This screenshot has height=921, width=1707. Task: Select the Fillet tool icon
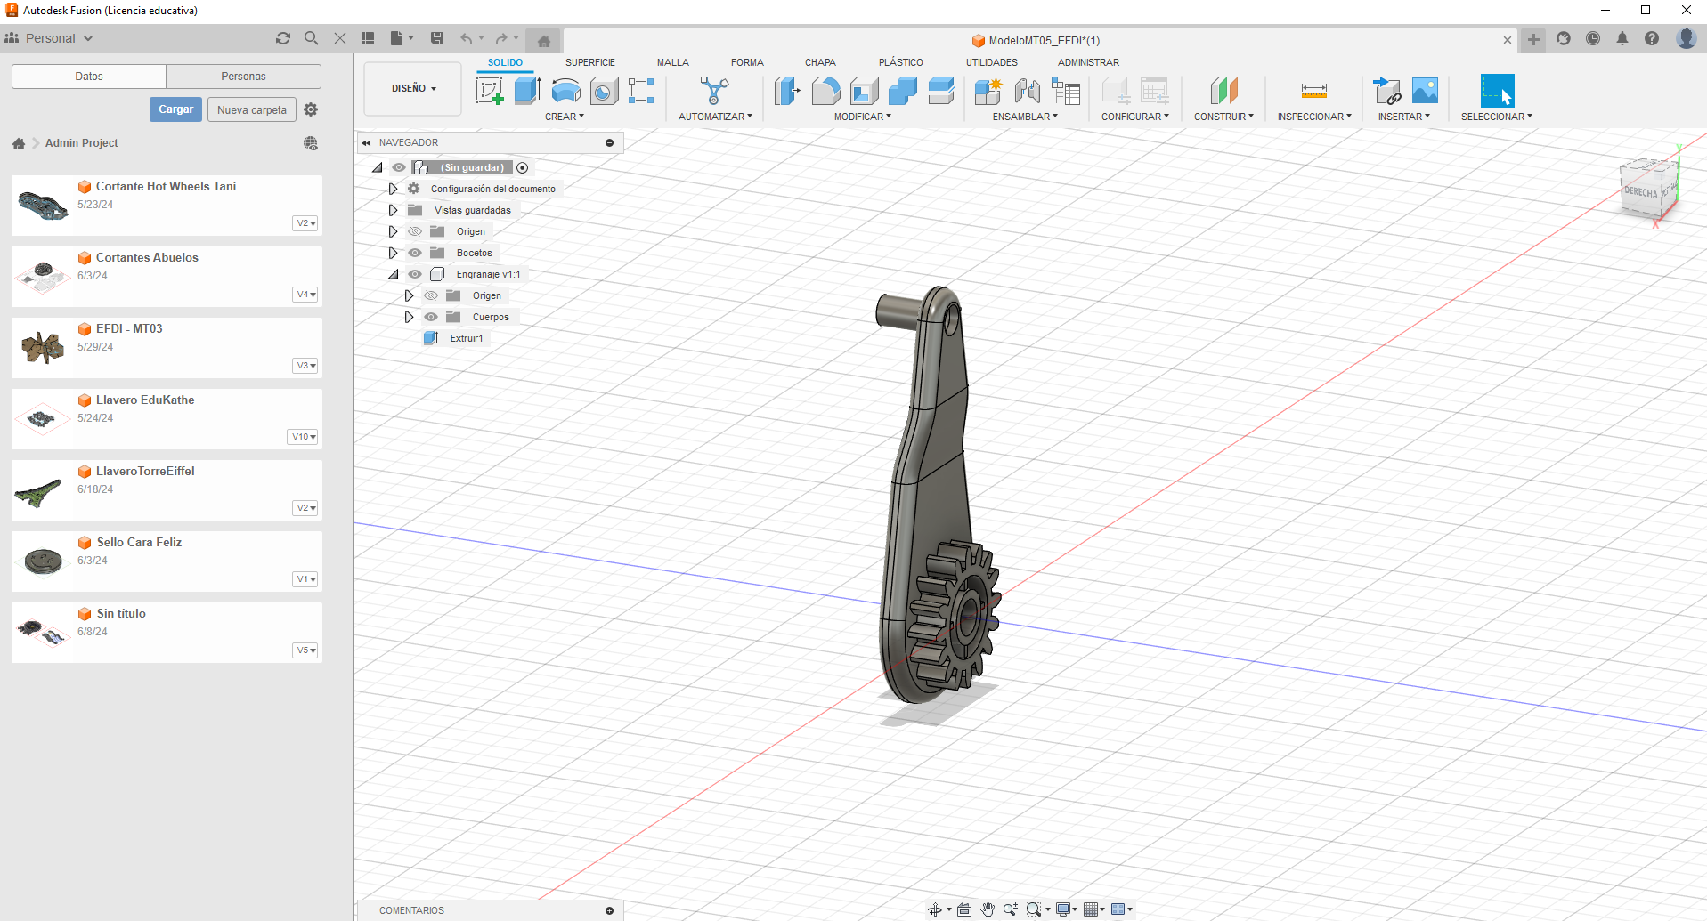tap(825, 91)
